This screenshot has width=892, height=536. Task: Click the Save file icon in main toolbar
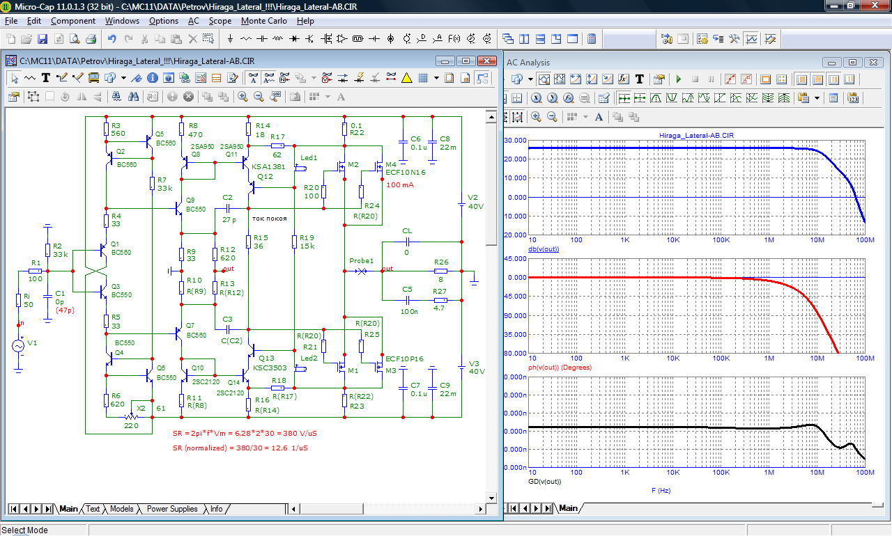tap(43, 39)
